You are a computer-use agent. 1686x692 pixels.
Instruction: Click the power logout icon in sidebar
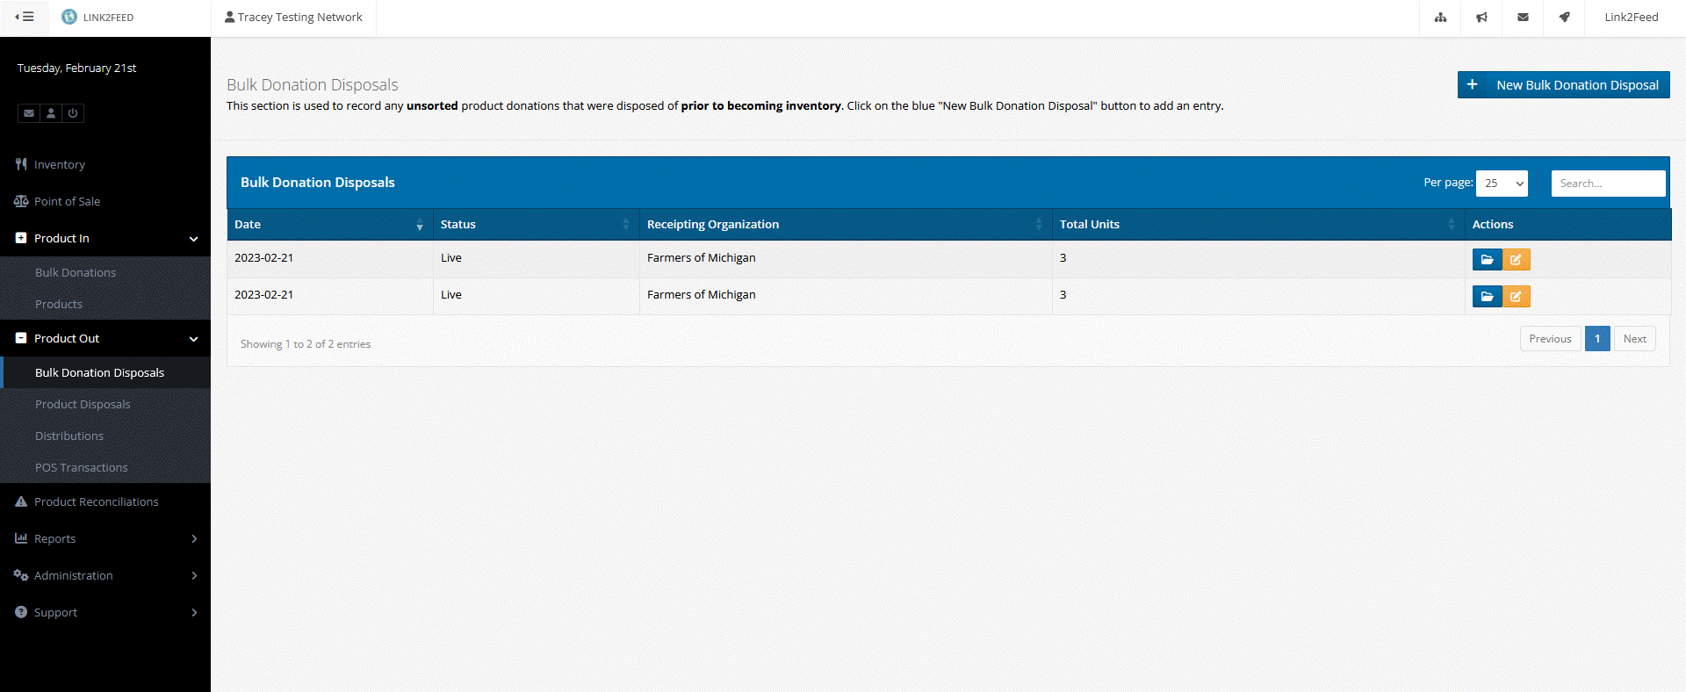coord(73,113)
